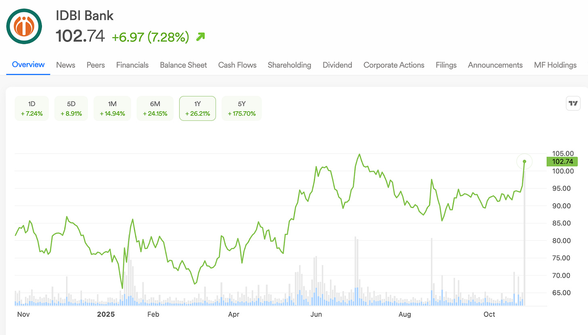Click the green up-arrow trend icon
Image resolution: width=588 pixels, height=335 pixels.
click(x=200, y=37)
